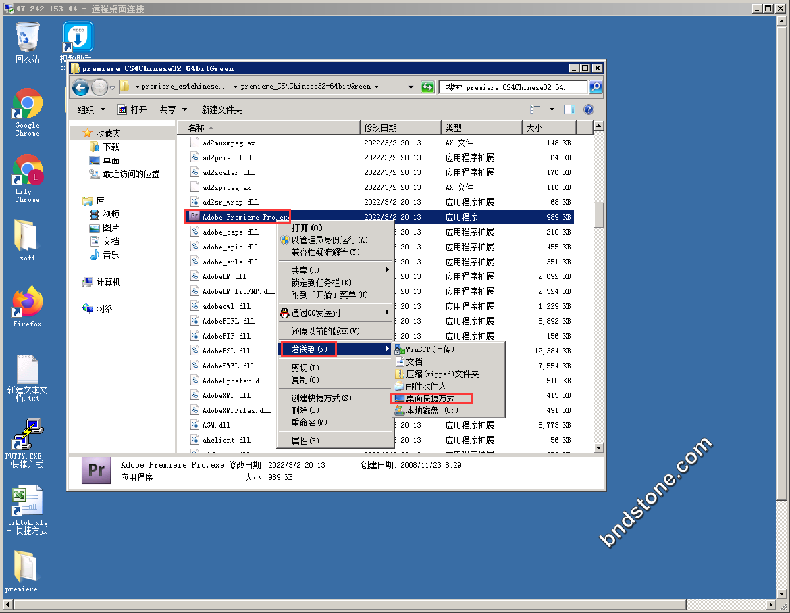Open the Google Chrome desktop shortcut
Screen dimensions: 790x613
[x=28, y=105]
